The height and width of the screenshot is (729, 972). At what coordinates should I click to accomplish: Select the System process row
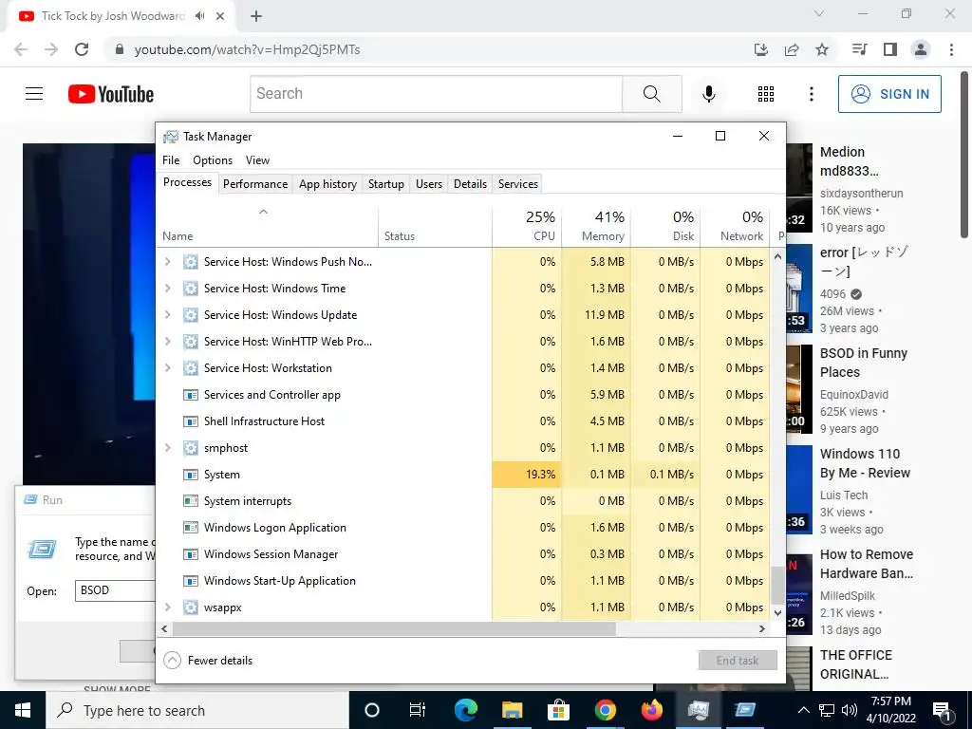coord(463,475)
